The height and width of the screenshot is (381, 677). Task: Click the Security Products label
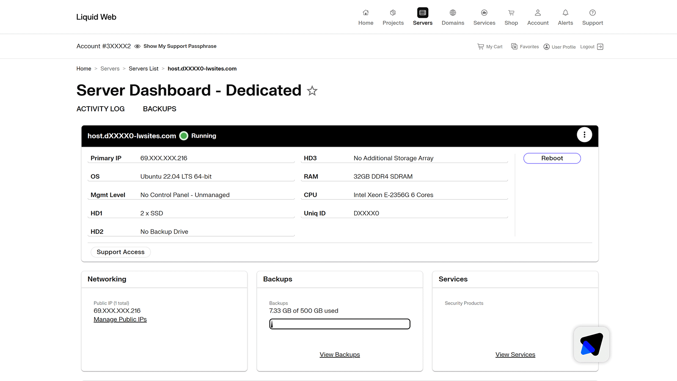464,303
